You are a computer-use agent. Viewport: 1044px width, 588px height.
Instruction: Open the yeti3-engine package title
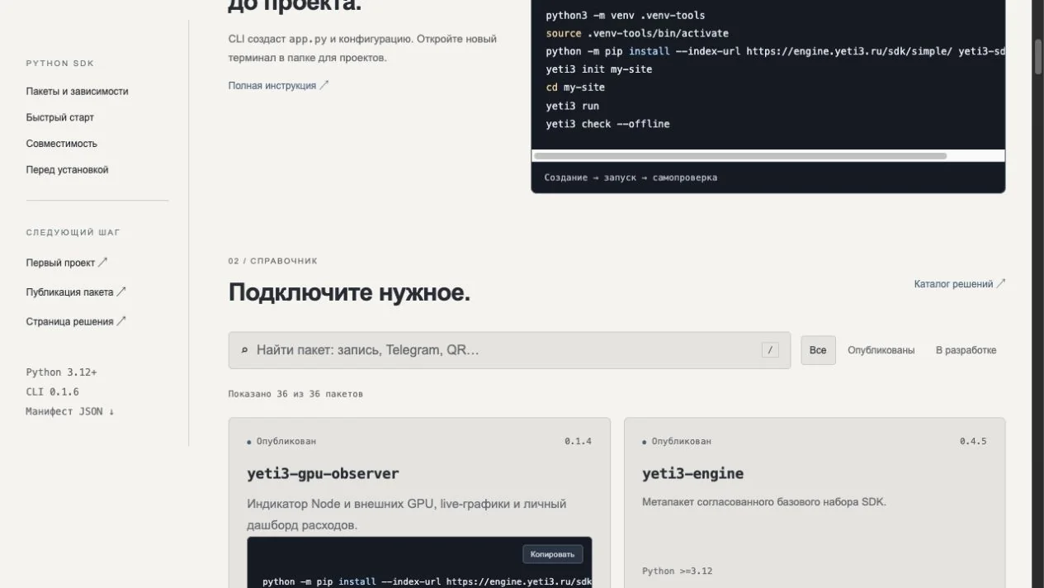click(692, 473)
